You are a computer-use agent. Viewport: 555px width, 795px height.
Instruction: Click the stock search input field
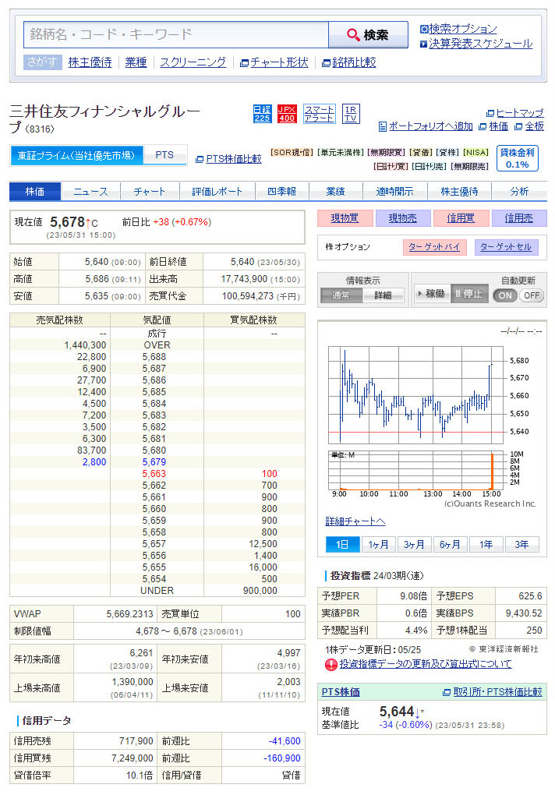click(176, 35)
